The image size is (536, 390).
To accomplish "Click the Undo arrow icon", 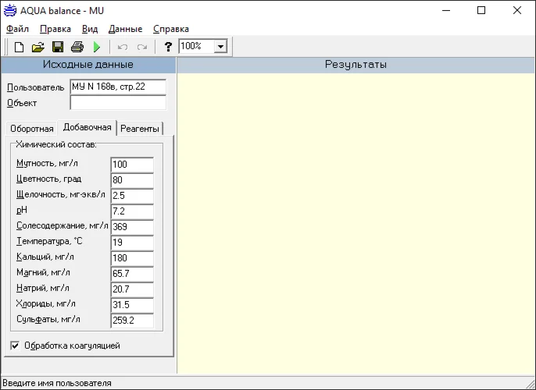I will click(123, 47).
